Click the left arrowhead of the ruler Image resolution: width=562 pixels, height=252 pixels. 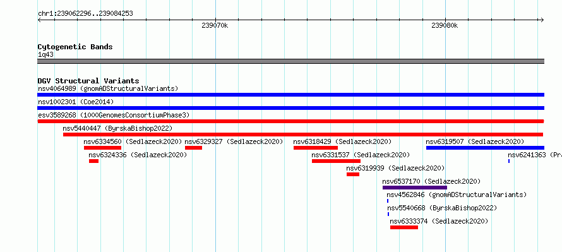tap(39, 20)
